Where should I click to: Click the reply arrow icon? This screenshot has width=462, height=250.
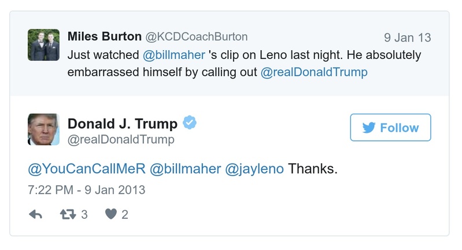tap(35, 214)
